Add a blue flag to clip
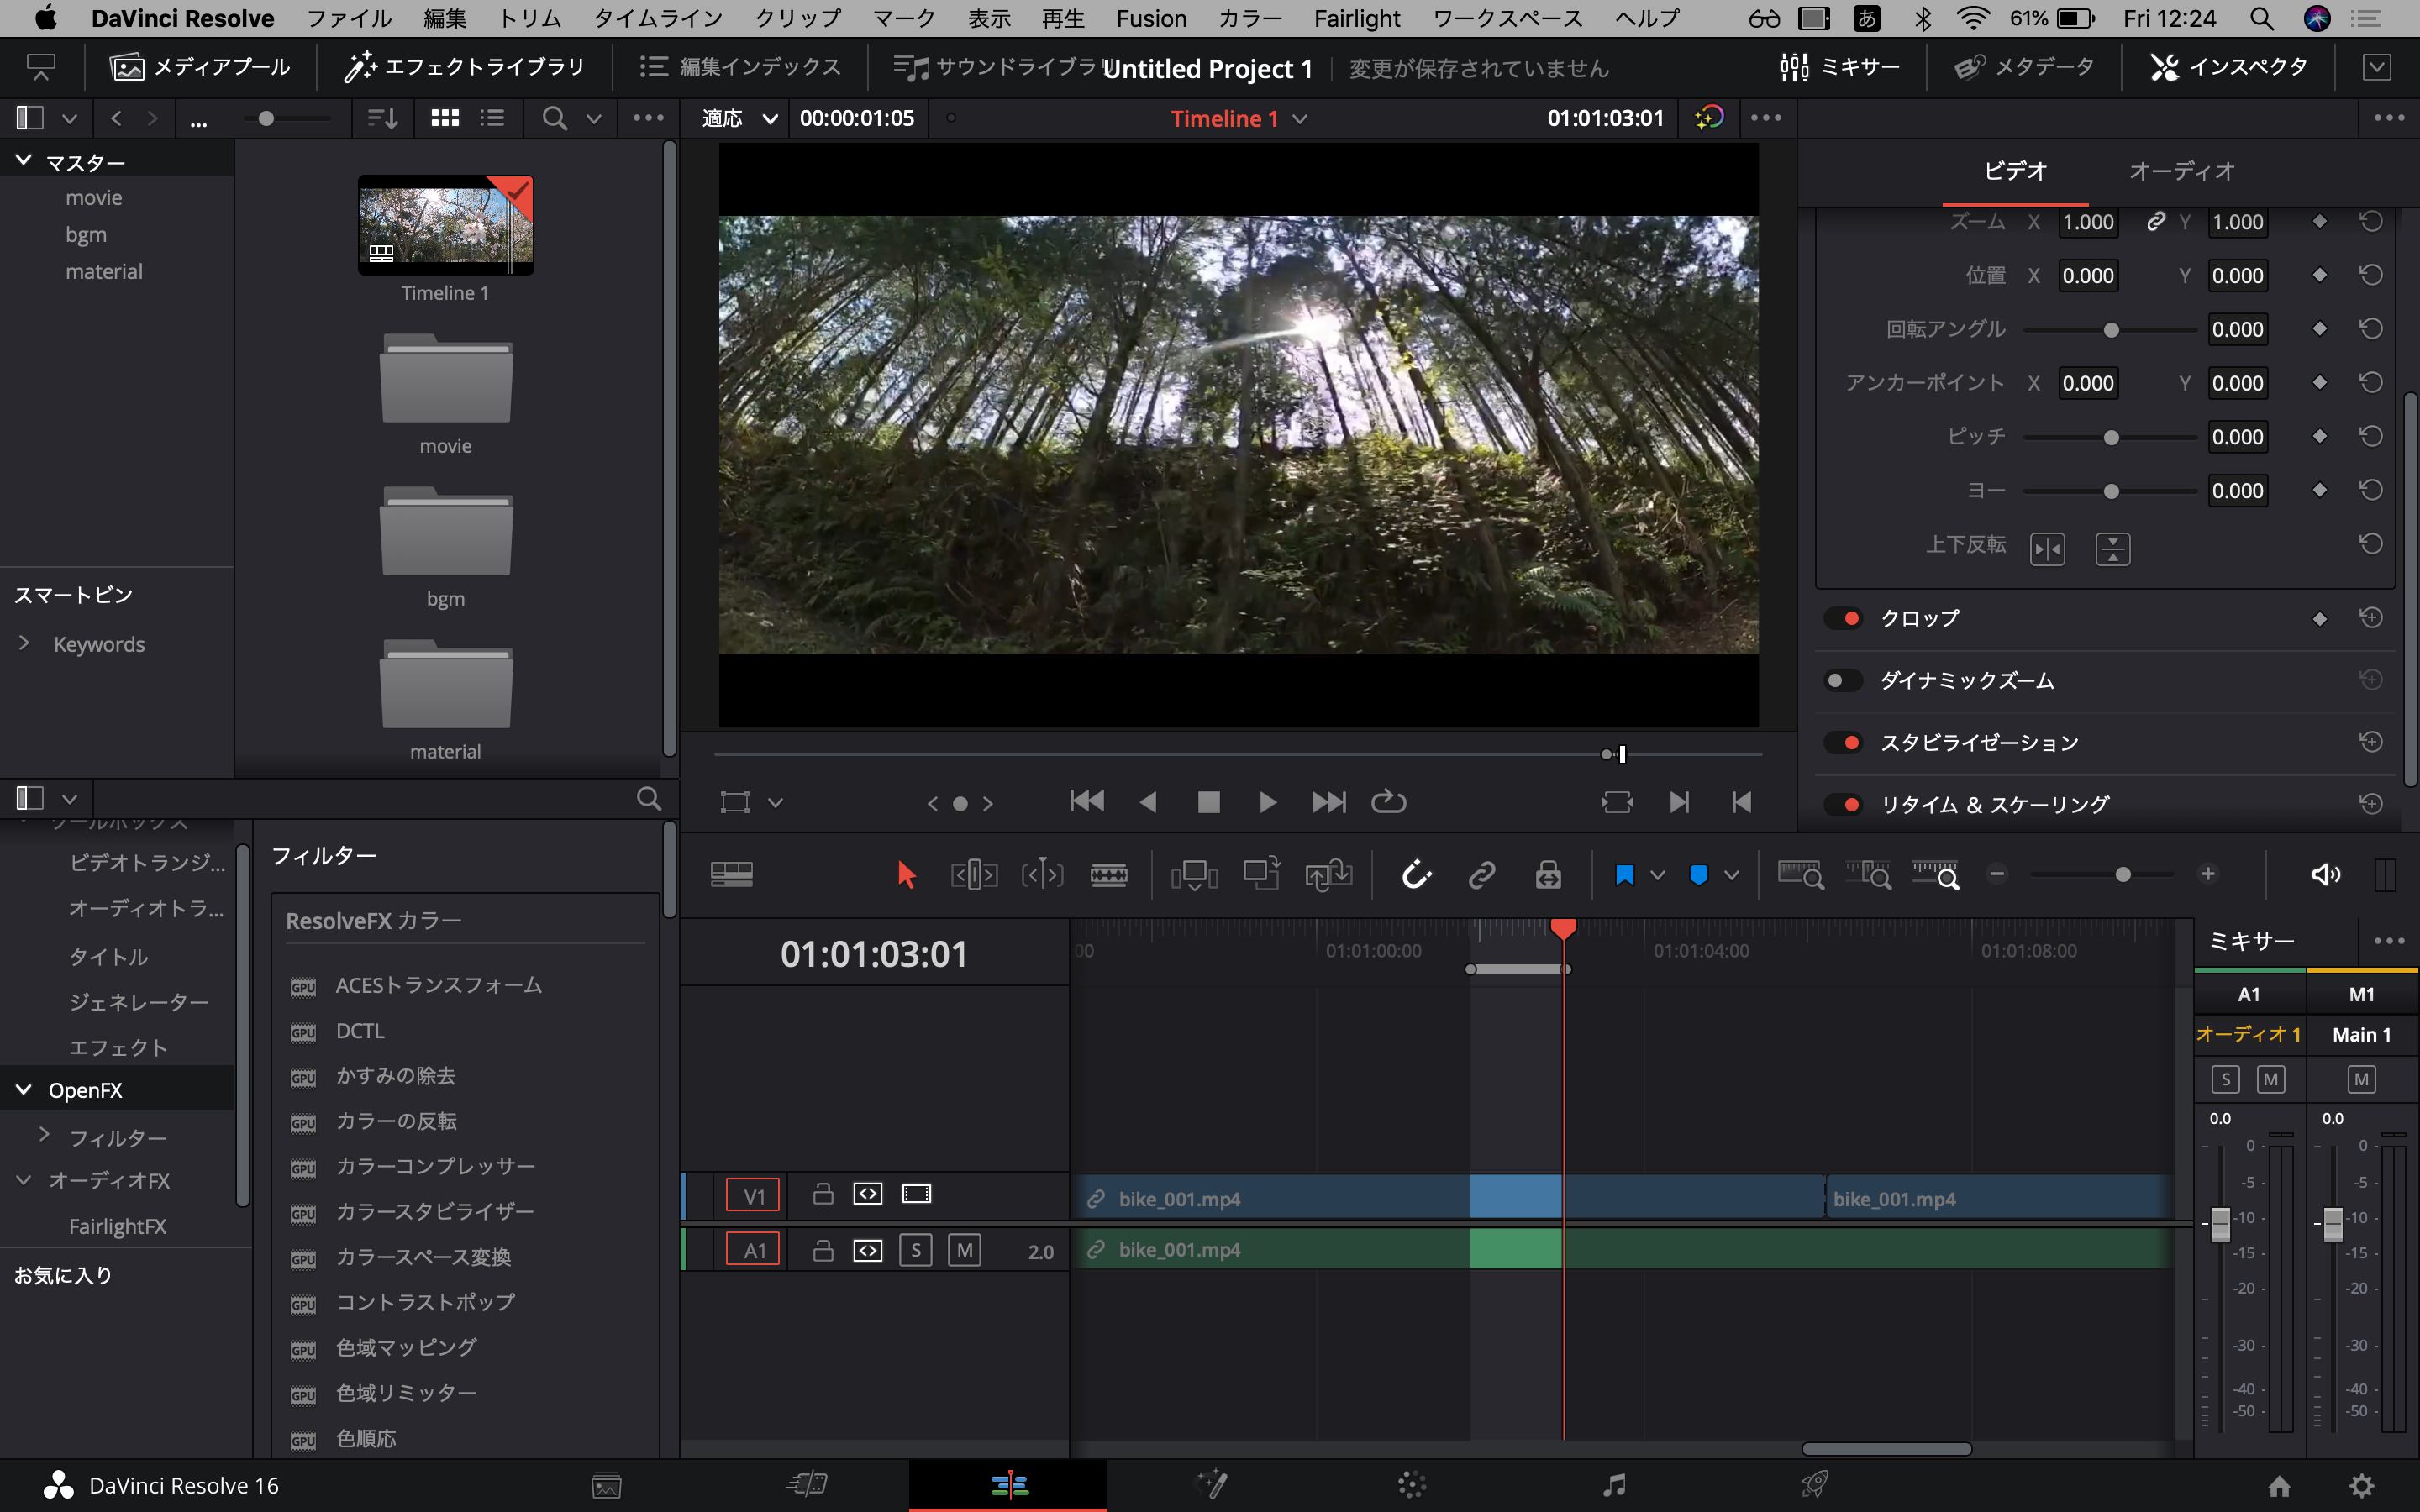This screenshot has width=2420, height=1512. coord(1624,875)
